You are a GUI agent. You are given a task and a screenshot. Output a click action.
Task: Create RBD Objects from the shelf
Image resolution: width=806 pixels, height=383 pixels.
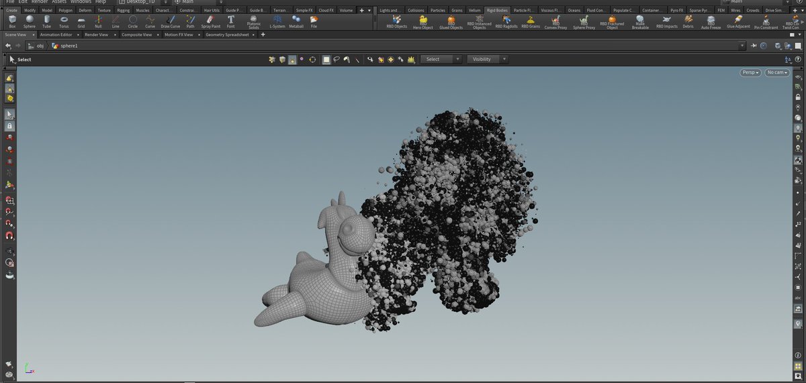click(397, 22)
